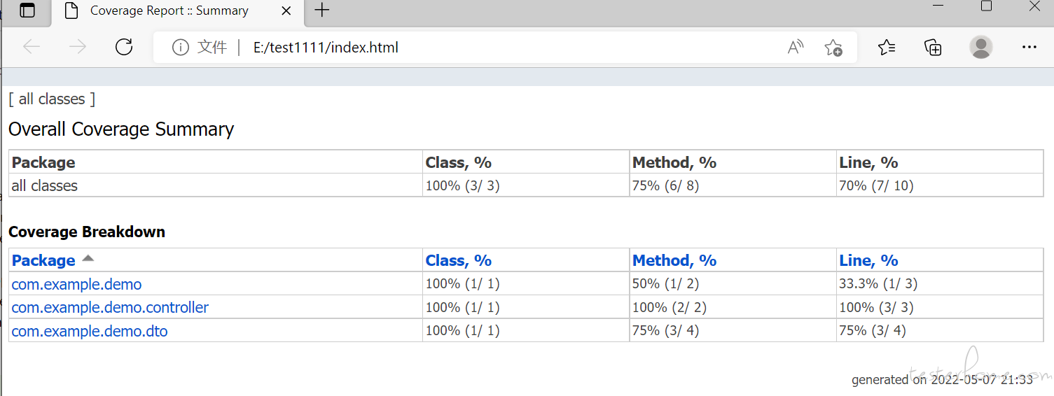Click the browser refresh icon

click(124, 47)
